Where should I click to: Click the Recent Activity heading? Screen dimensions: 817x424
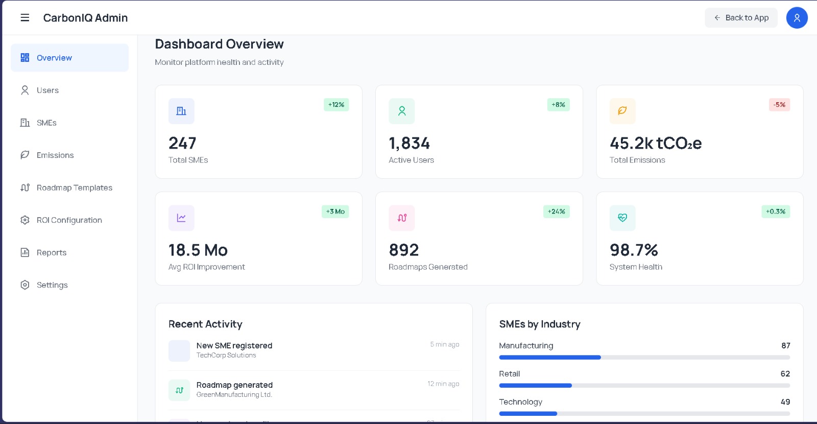(x=205, y=324)
